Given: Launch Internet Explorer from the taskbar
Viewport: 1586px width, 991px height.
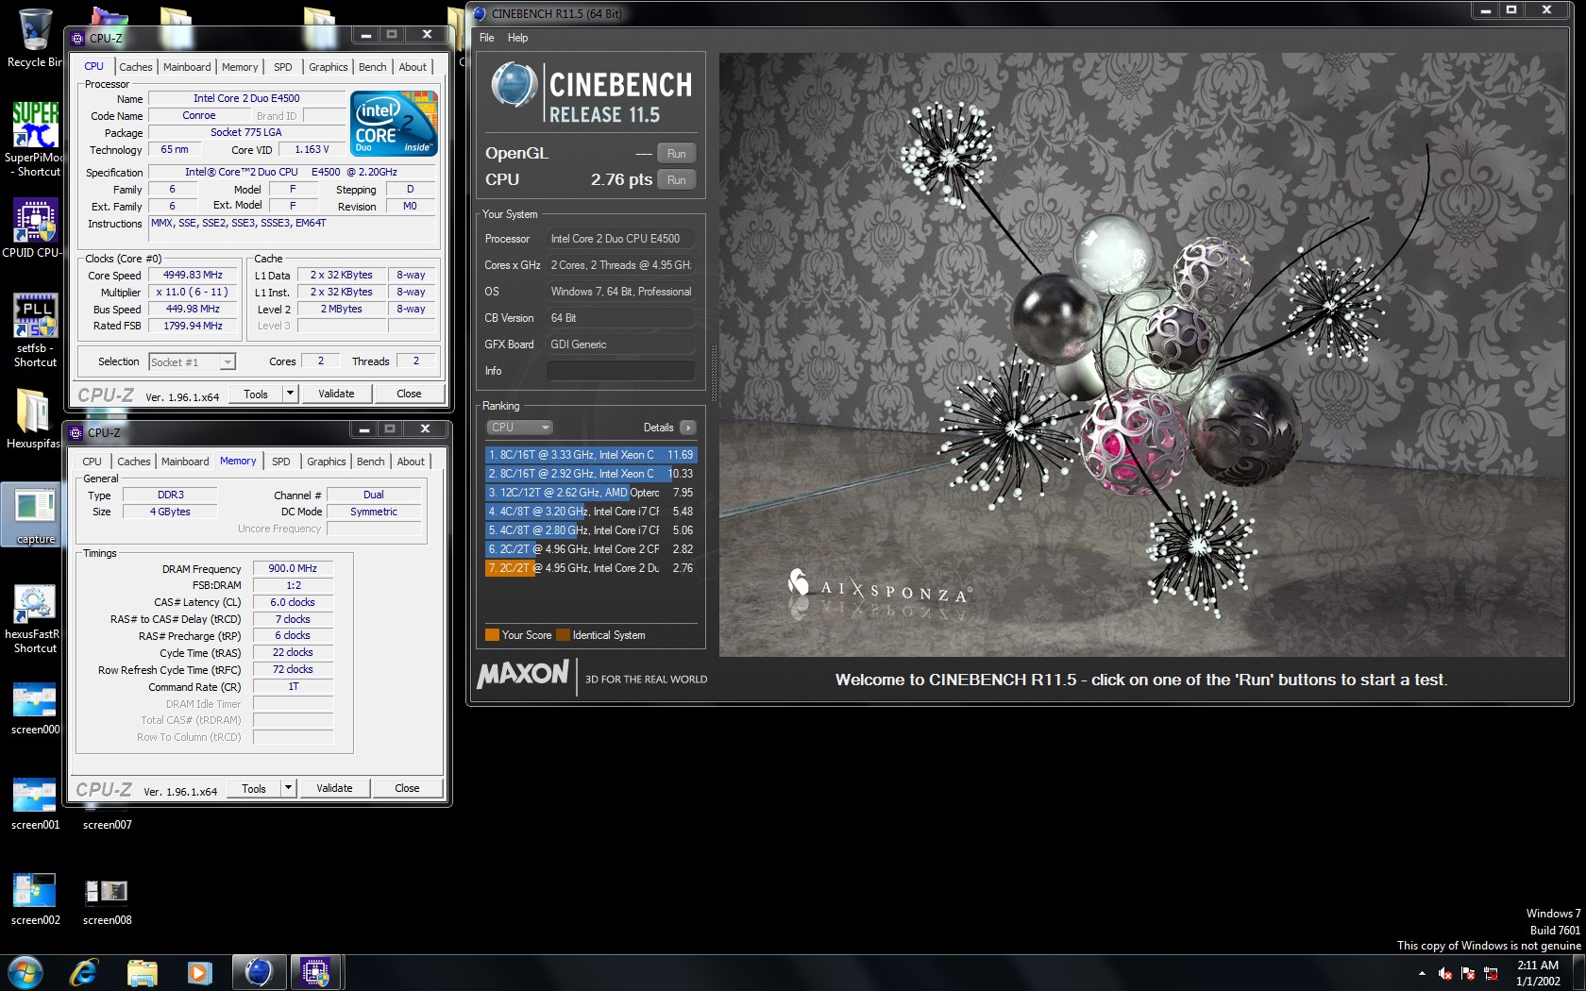Looking at the screenshot, I should (84, 972).
